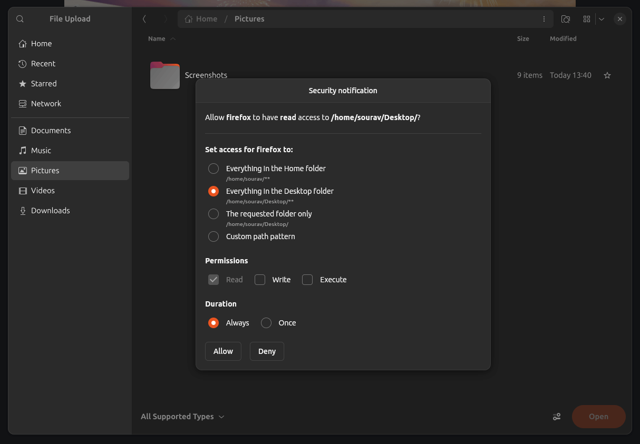The width and height of the screenshot is (640, 444).
Task: Click the Screenshots folder icon
Action: coord(165,75)
